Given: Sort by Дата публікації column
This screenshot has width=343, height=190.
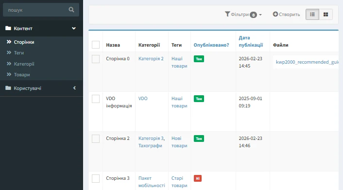Looking at the screenshot, I should pyautogui.click(x=251, y=41).
